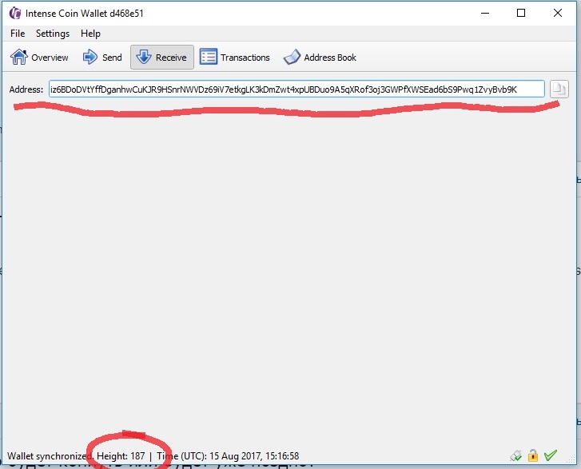The width and height of the screenshot is (581, 469).
Task: Click the 'Intense Coin Wallet d468e51' title
Action: click(85, 14)
